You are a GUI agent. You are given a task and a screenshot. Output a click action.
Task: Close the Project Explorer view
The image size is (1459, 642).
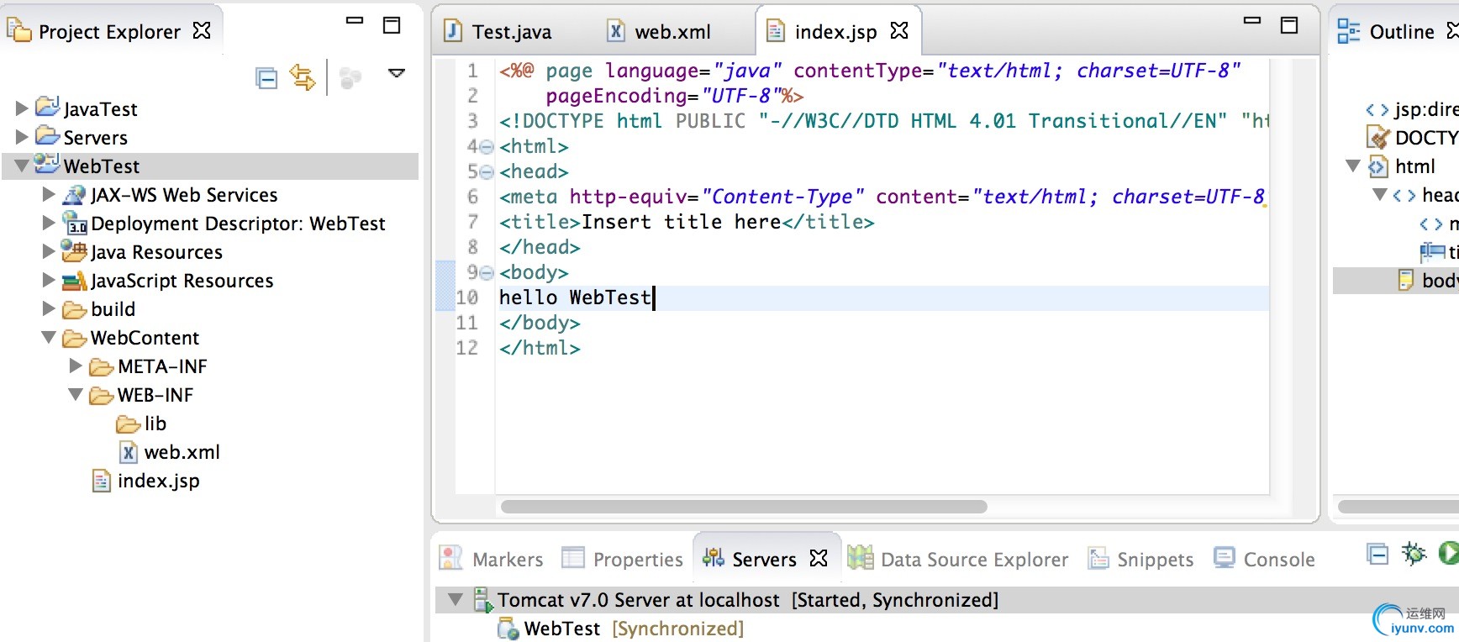click(202, 30)
